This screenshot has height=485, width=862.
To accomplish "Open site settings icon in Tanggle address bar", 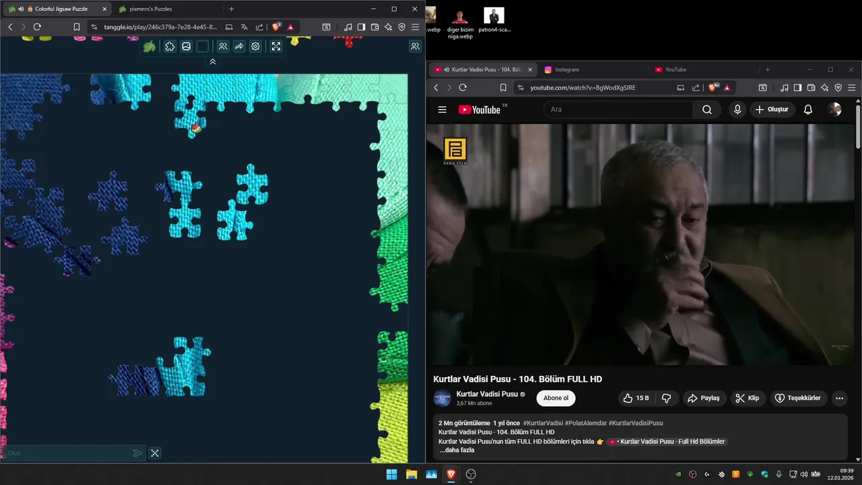I will pyautogui.click(x=94, y=27).
